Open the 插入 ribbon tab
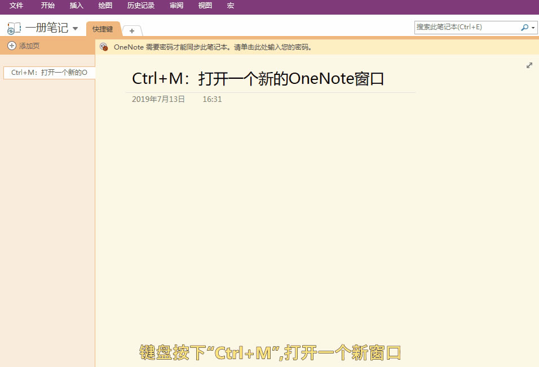539x367 pixels. pyautogui.click(x=76, y=6)
